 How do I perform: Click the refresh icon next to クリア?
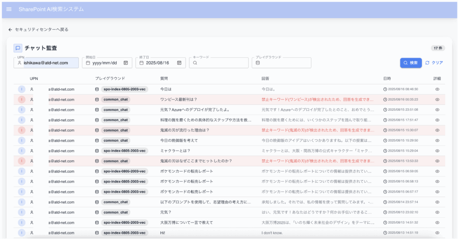[427, 63]
